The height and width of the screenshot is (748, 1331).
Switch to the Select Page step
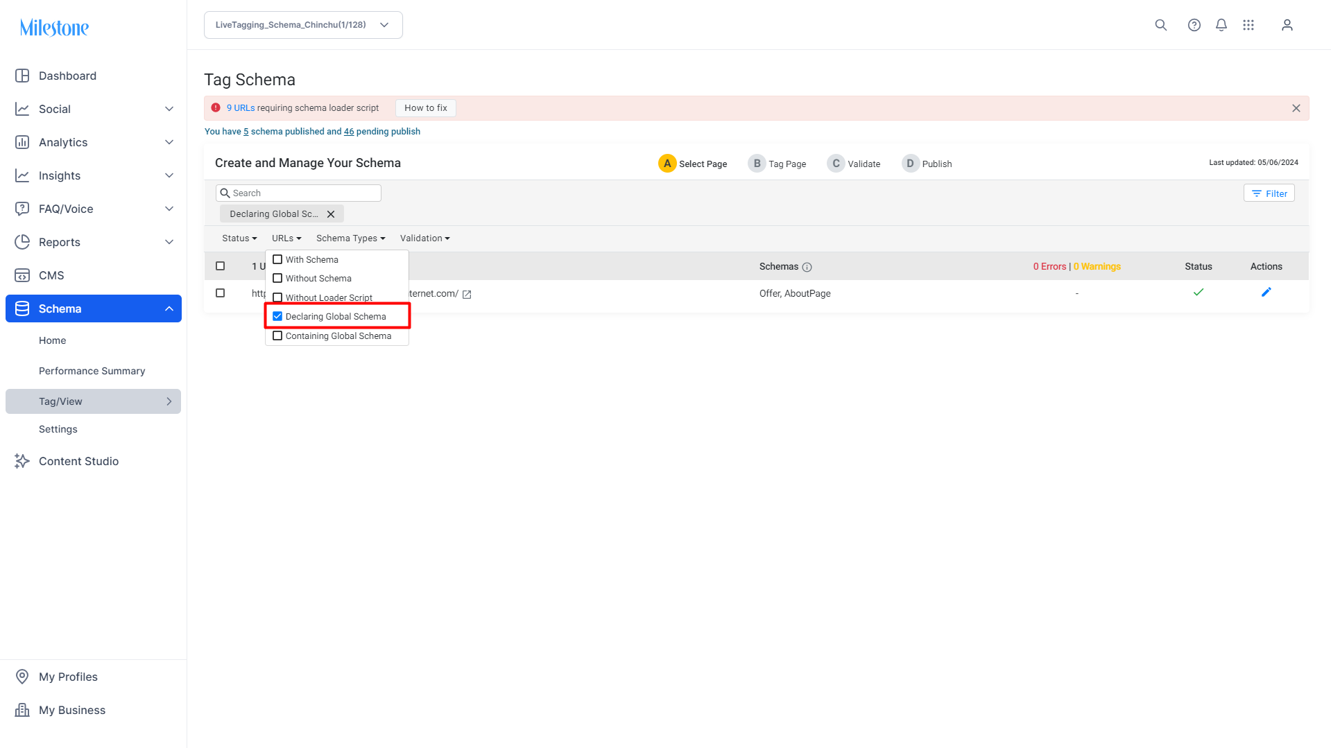pyautogui.click(x=692, y=164)
